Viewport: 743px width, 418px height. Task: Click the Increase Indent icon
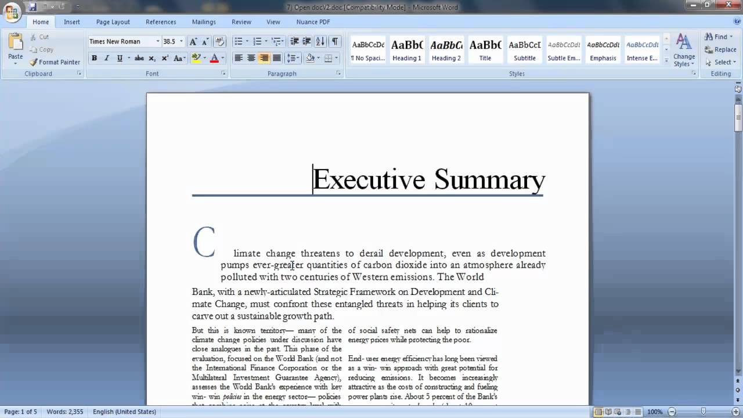click(x=306, y=42)
